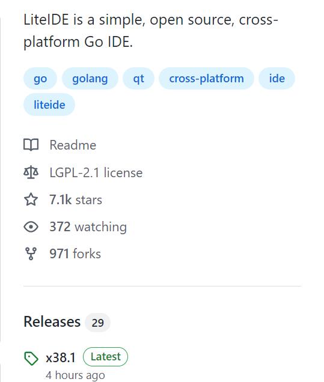Click the LiteIDE description text
The width and height of the screenshot is (324, 382).
point(151,31)
